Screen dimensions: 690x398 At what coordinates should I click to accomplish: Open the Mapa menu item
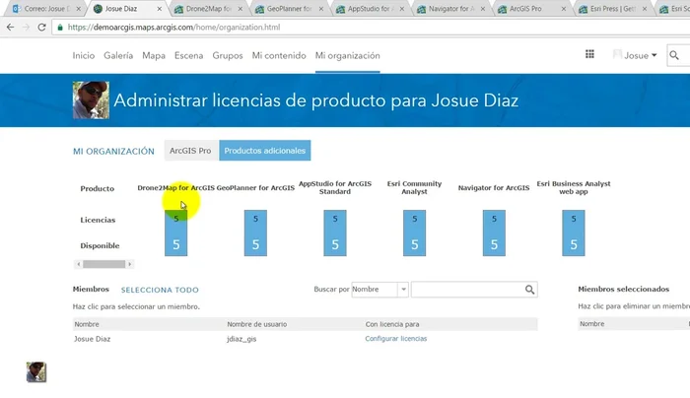coord(154,56)
